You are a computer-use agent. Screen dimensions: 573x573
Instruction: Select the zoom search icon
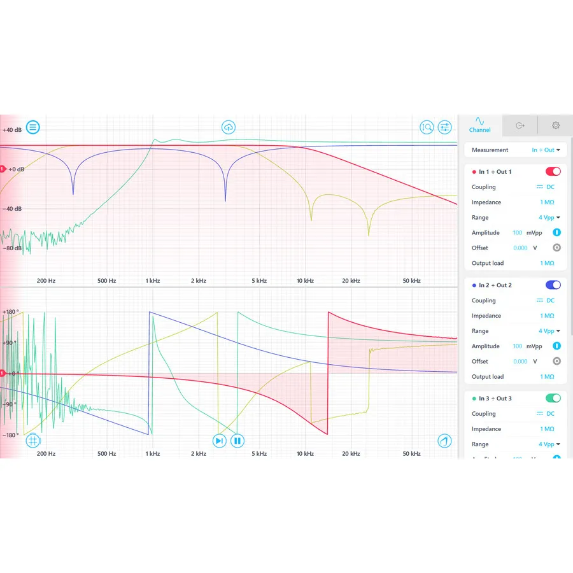(426, 127)
